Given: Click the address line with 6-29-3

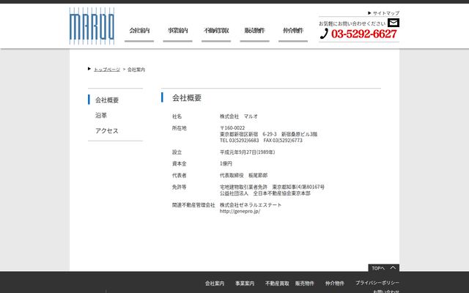Looking at the screenshot, I should 268,134.
